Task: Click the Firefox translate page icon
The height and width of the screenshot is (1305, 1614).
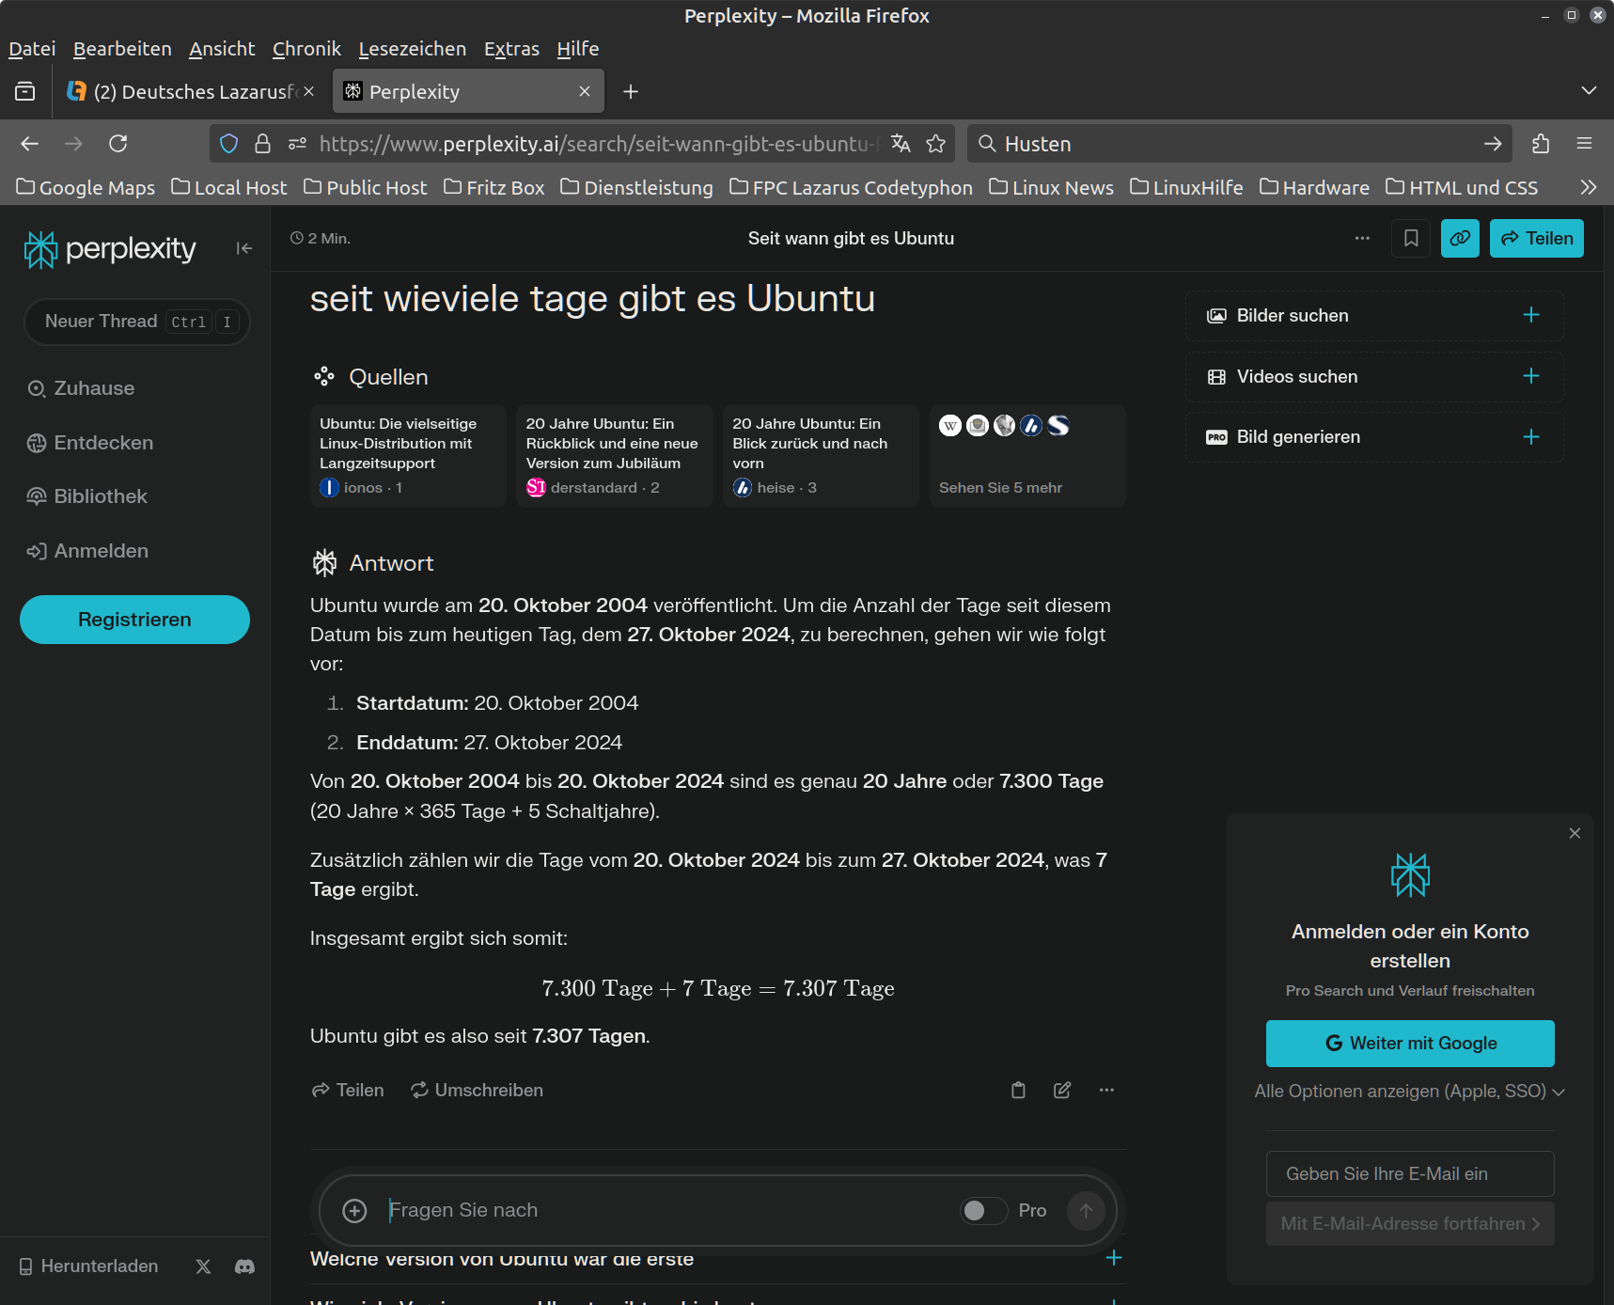Action: (901, 144)
